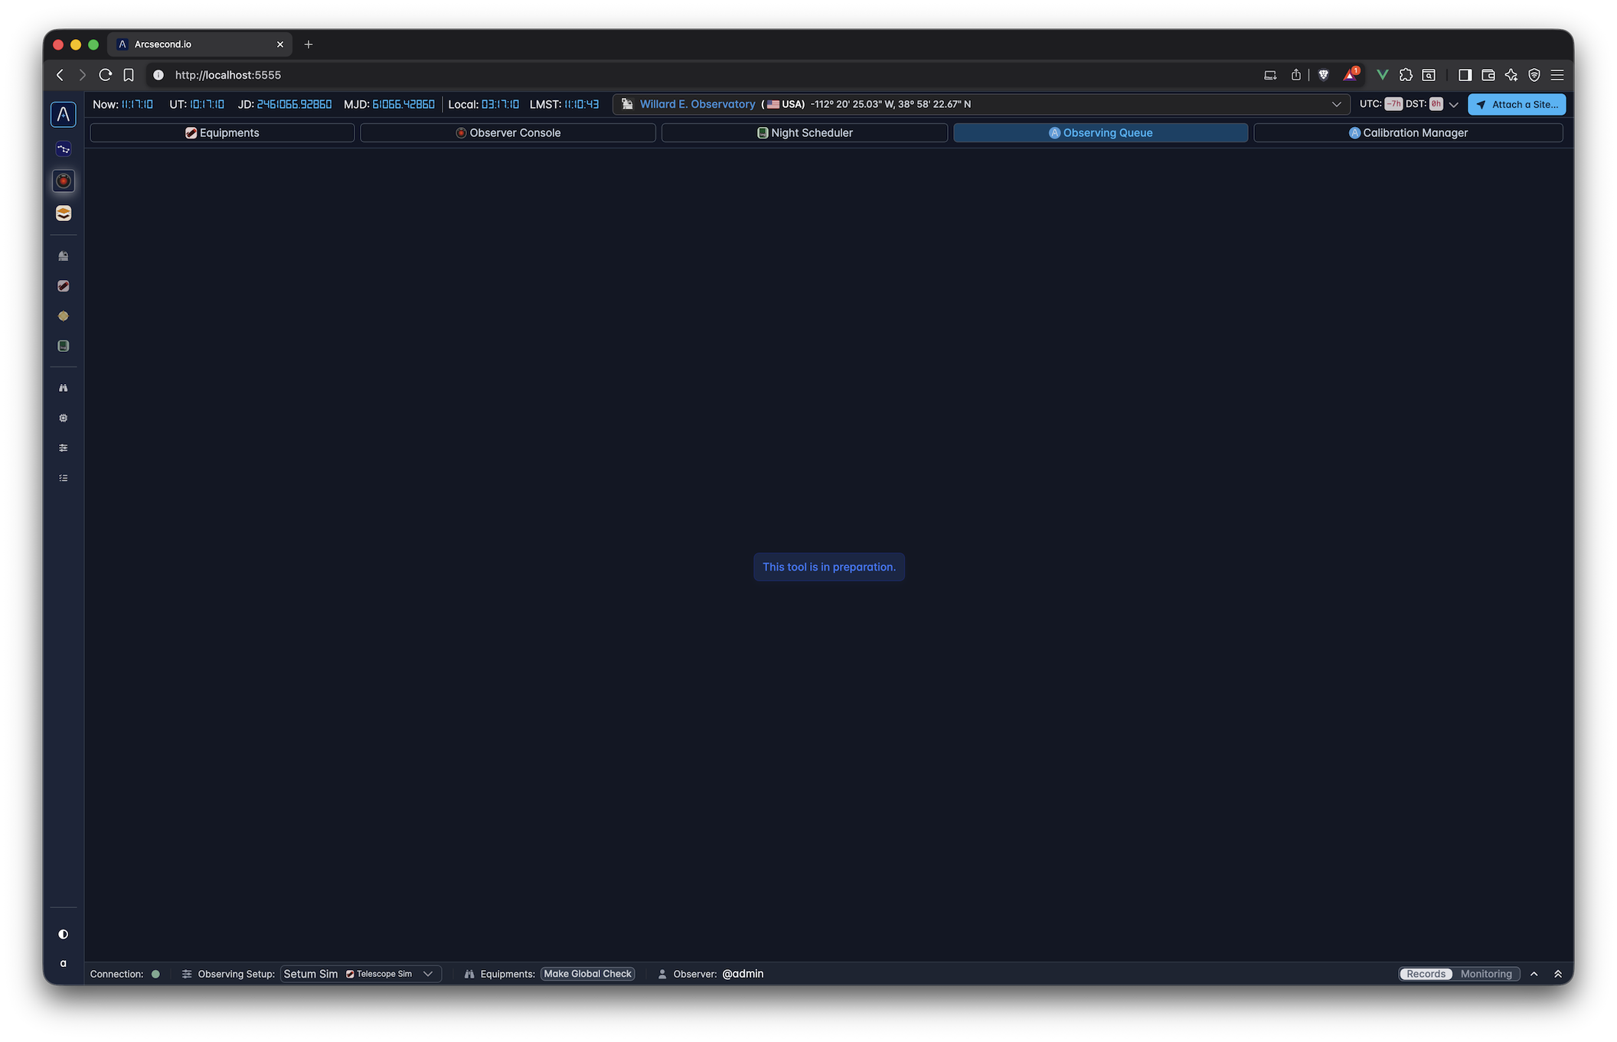Click the DST 0h offset badge
Viewport: 1617px width, 1042px height.
coord(1436,104)
